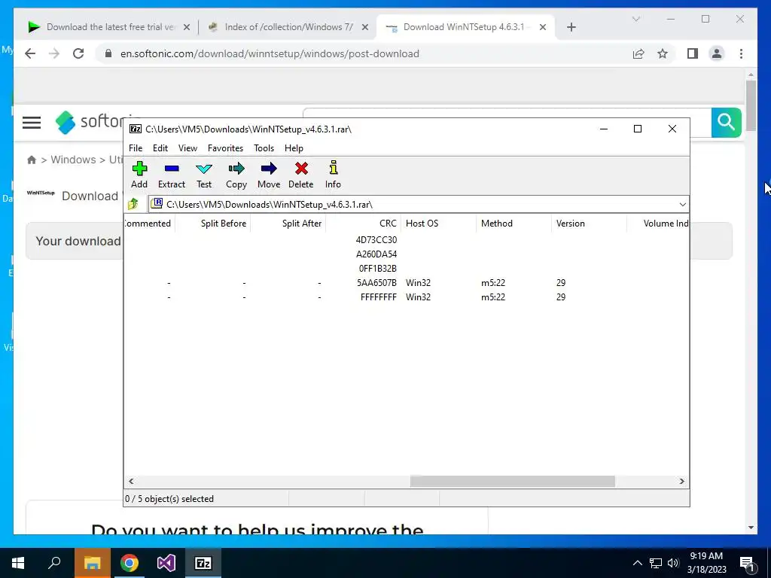Open the notification center icon

(x=747, y=564)
